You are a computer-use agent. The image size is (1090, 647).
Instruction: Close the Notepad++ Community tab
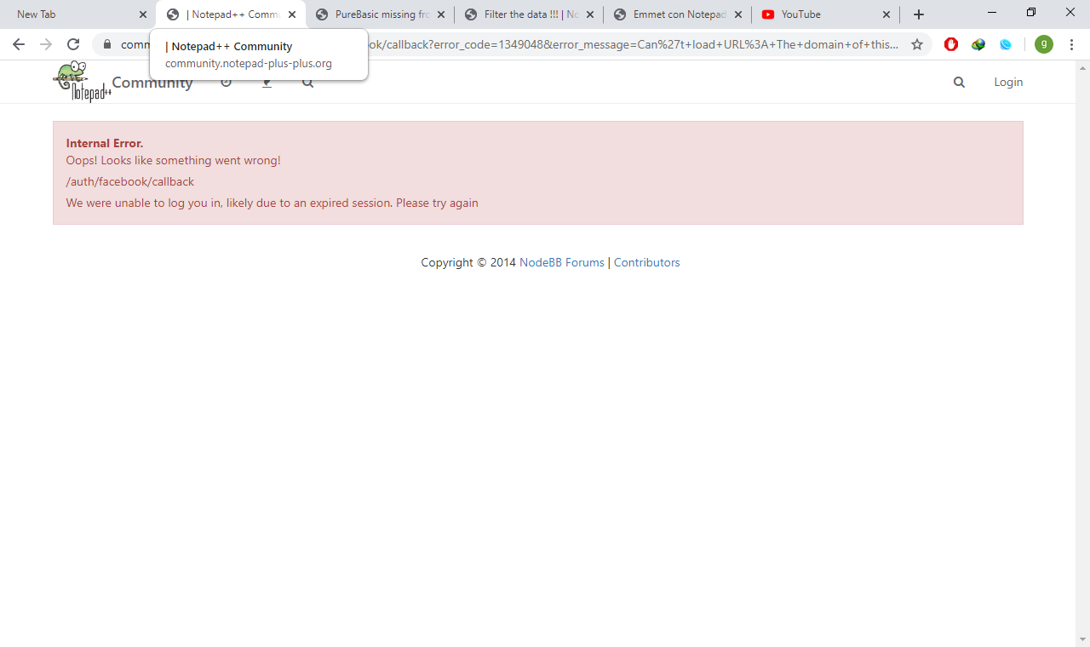[x=292, y=14]
